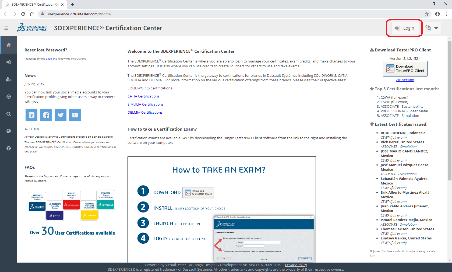Screen dimensions: 452x272
Task: Click the Twitter social media icon
Action: click(x=61, y=115)
